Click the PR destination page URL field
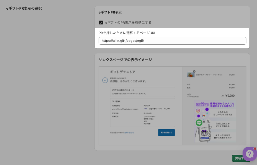Image resolution: width=257 pixels, height=165 pixels. pos(172,41)
